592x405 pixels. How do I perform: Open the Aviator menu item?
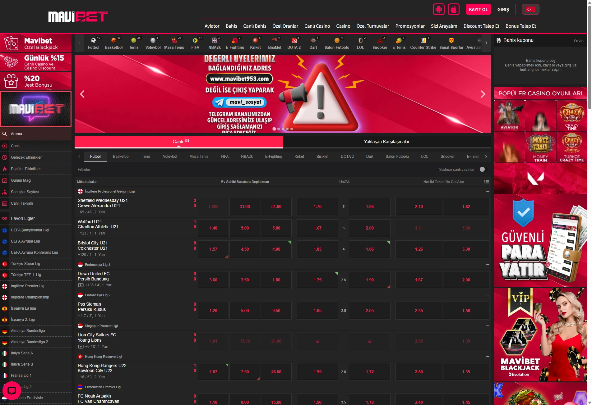click(212, 26)
